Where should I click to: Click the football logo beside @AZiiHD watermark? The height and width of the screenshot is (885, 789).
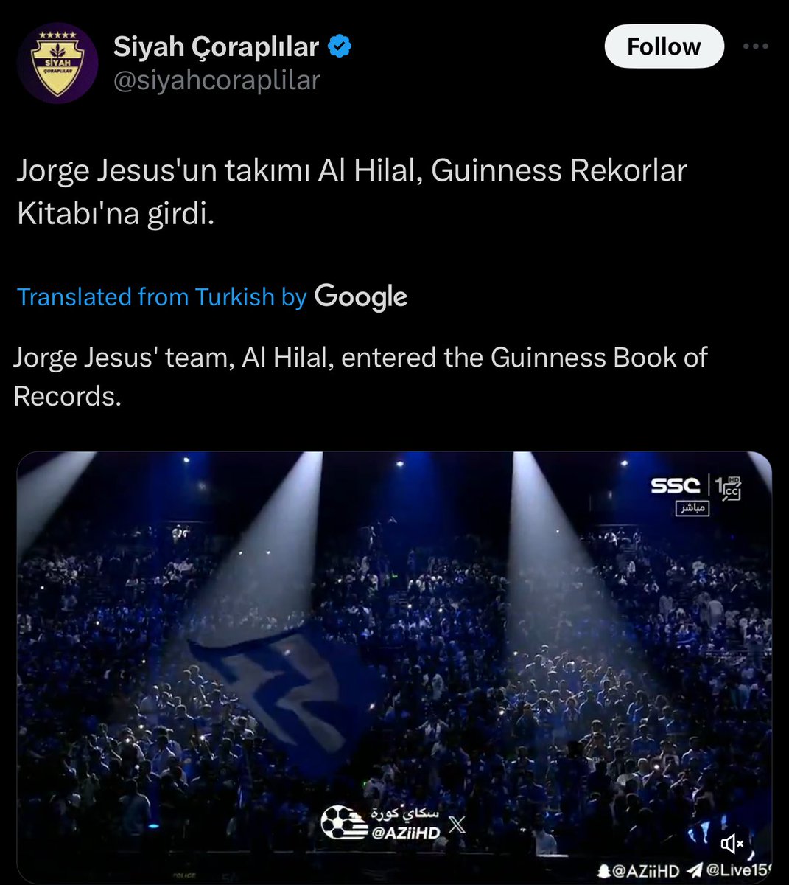(x=343, y=823)
